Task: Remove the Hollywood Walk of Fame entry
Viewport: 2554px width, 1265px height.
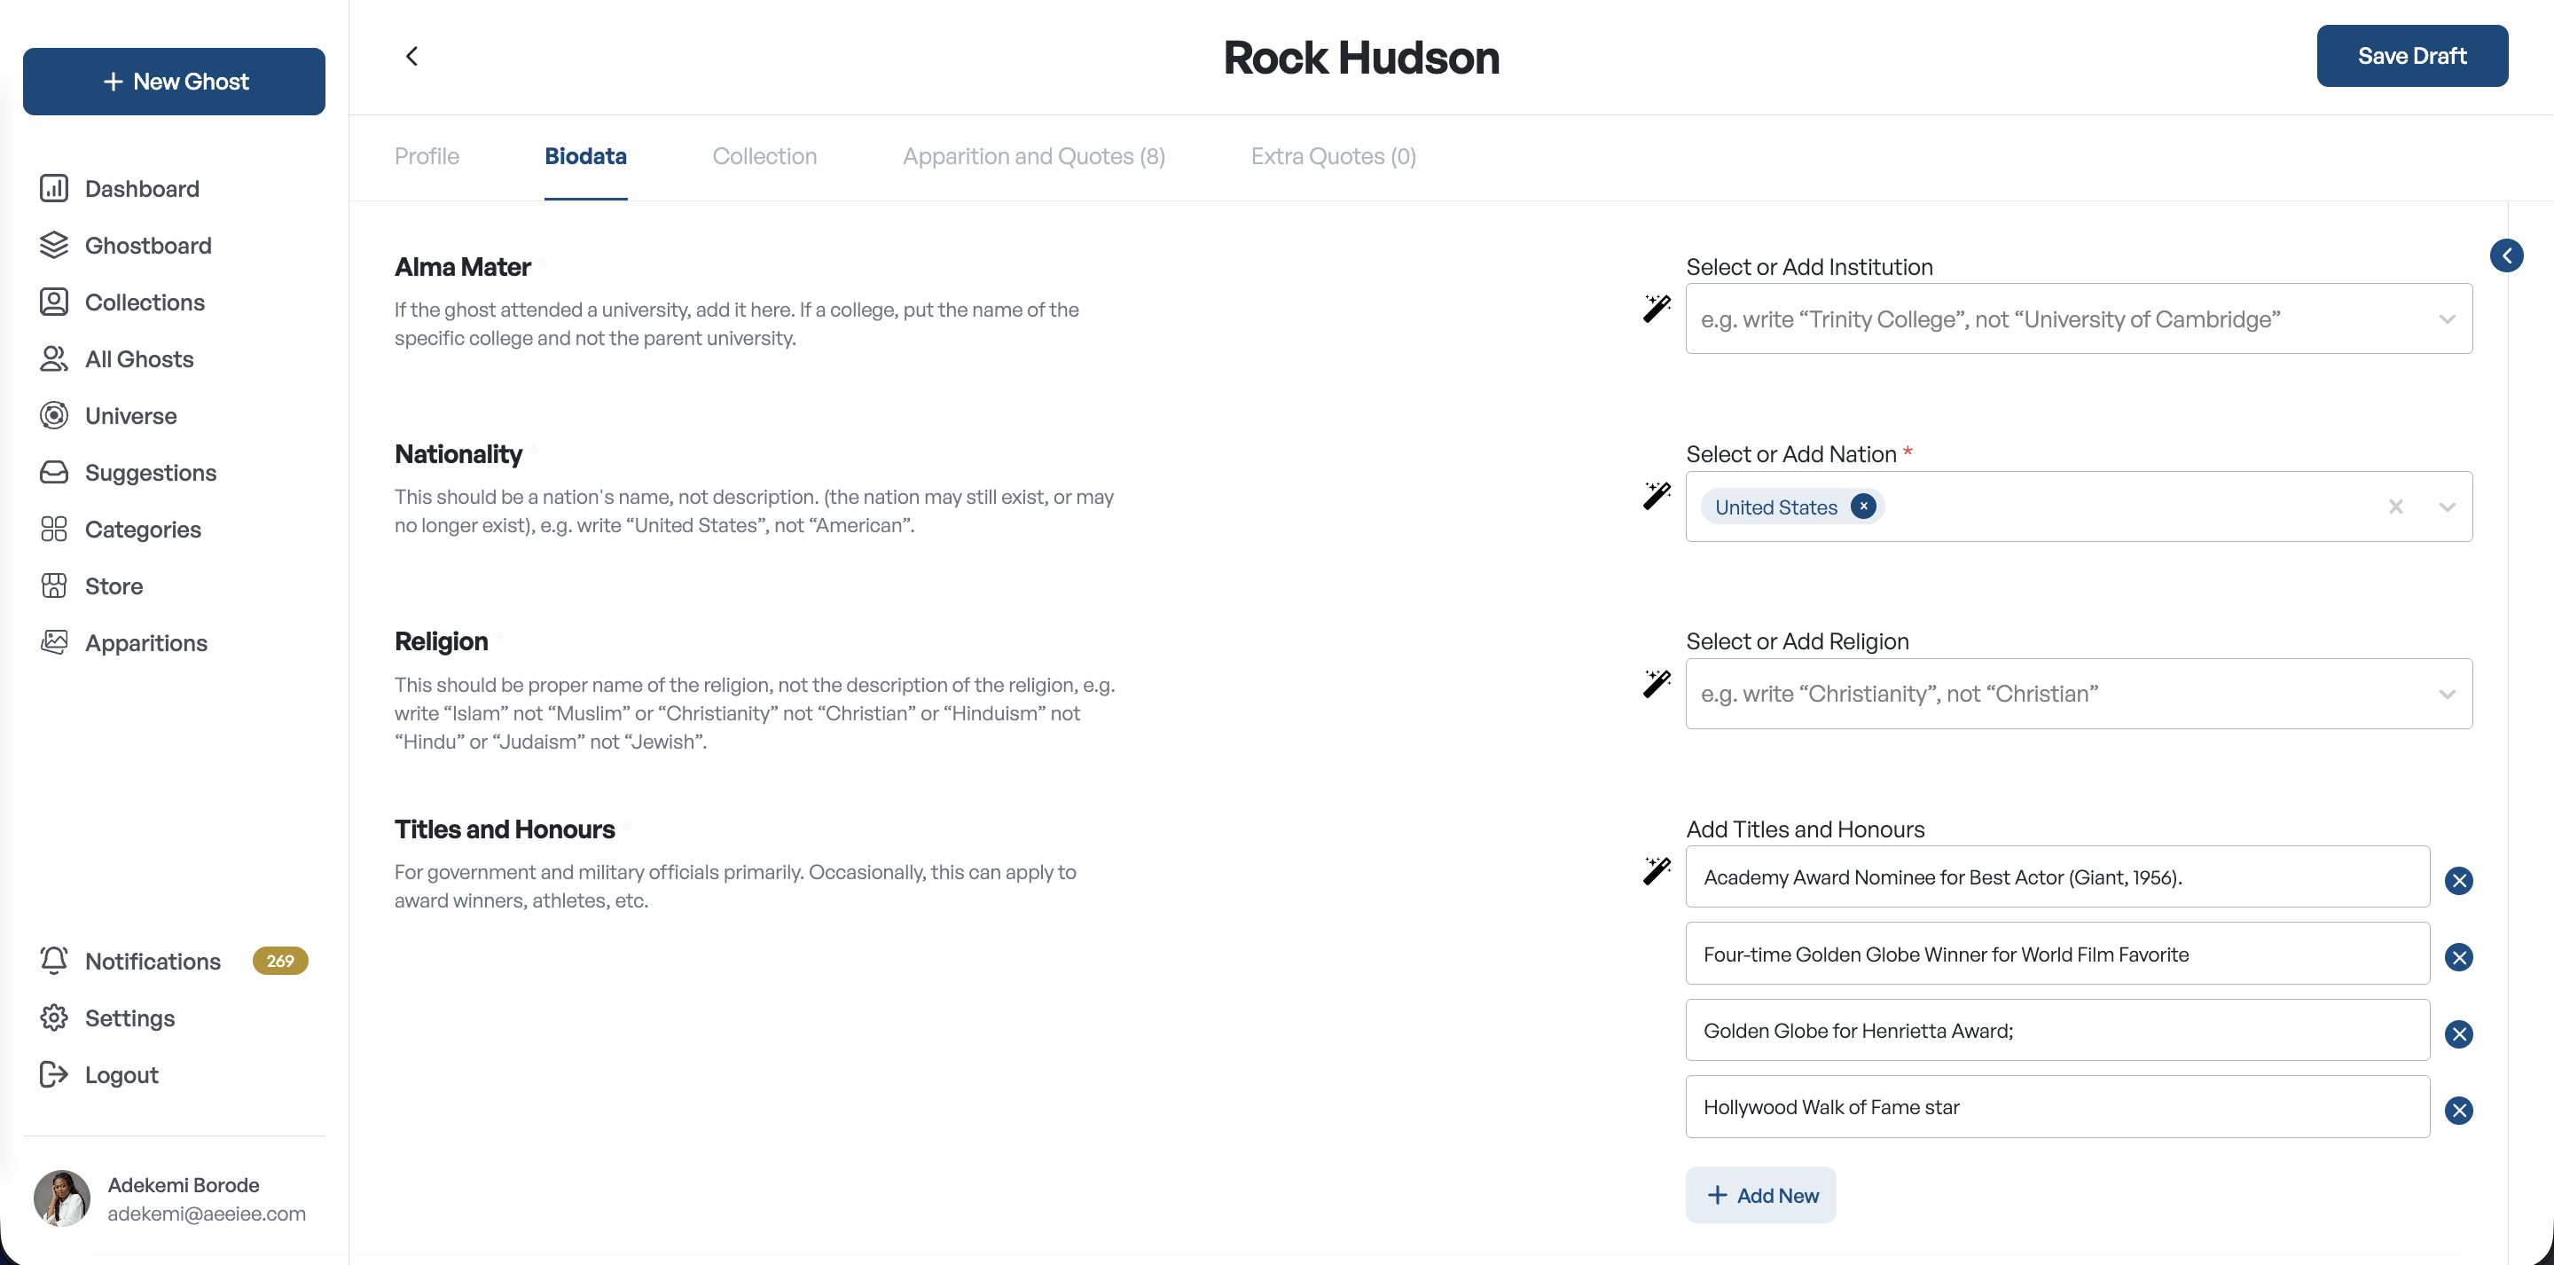Action: [x=2458, y=1111]
